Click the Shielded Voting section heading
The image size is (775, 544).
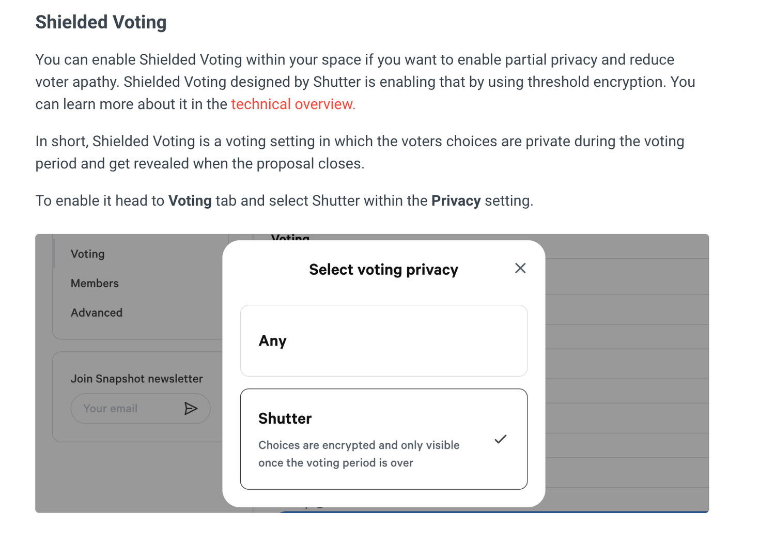[101, 22]
